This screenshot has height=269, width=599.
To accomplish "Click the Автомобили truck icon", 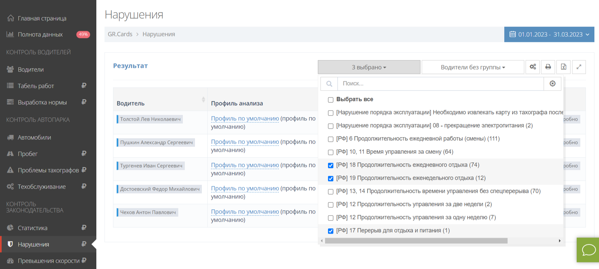I will pyautogui.click(x=10, y=137).
